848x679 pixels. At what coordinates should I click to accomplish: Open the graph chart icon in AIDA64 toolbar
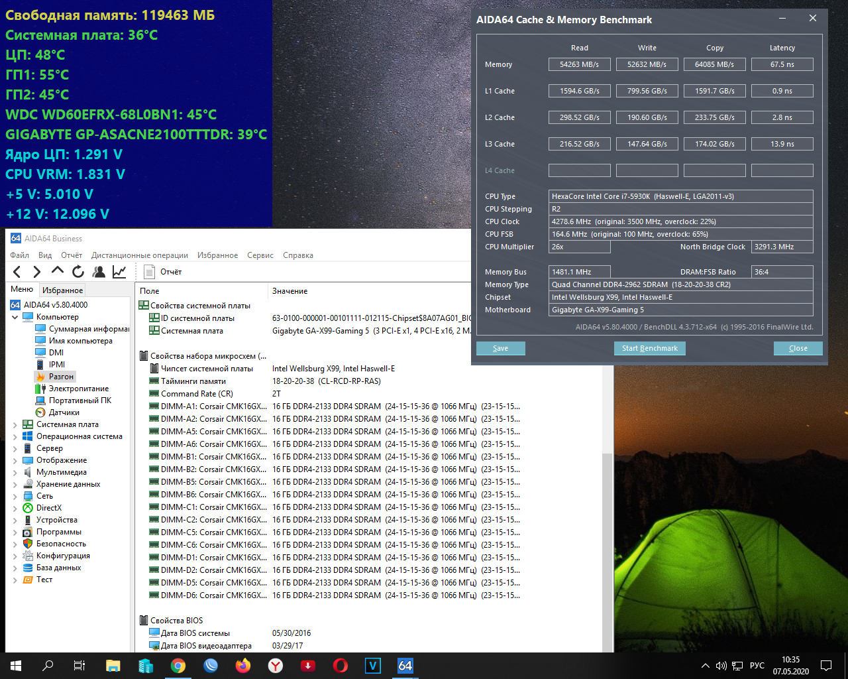[x=119, y=272]
